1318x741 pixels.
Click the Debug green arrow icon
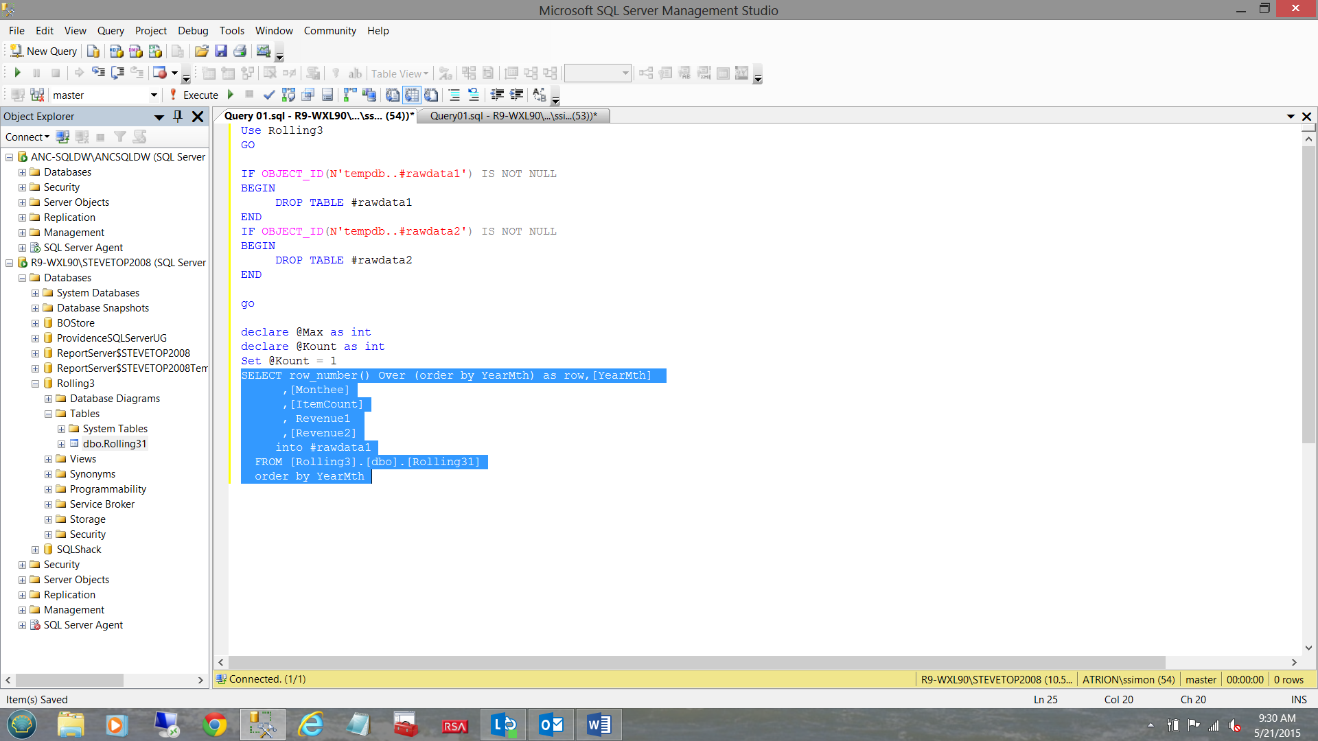[x=231, y=95]
